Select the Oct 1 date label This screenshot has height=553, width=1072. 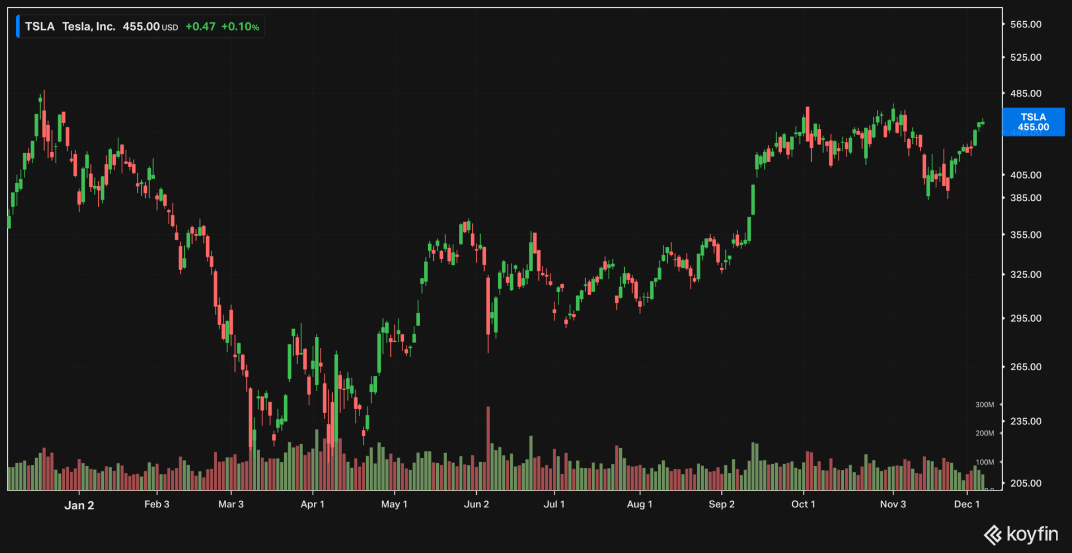click(803, 505)
